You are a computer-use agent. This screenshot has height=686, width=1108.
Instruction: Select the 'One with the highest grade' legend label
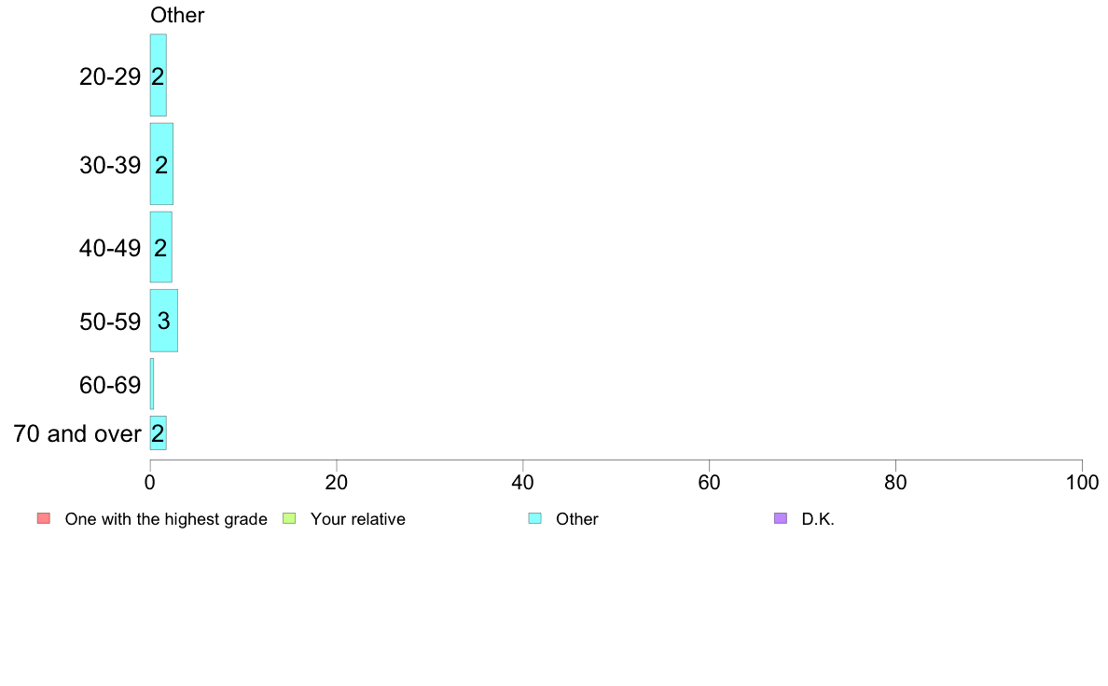[x=166, y=519]
